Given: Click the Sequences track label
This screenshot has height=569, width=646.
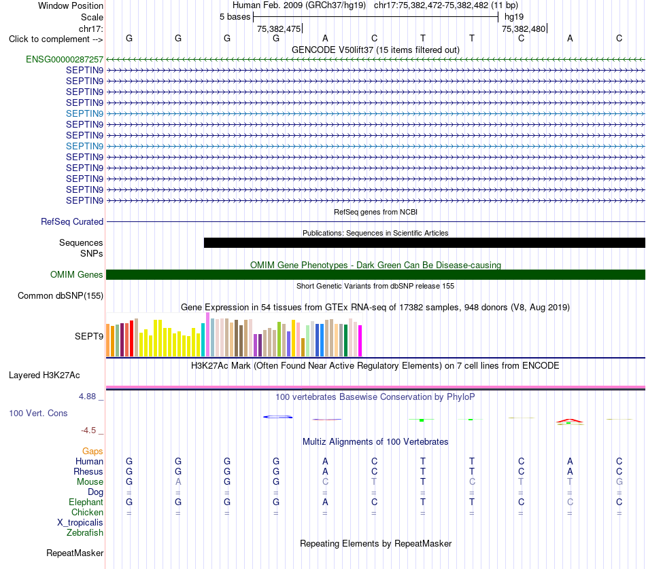Looking at the screenshot, I should point(81,242).
